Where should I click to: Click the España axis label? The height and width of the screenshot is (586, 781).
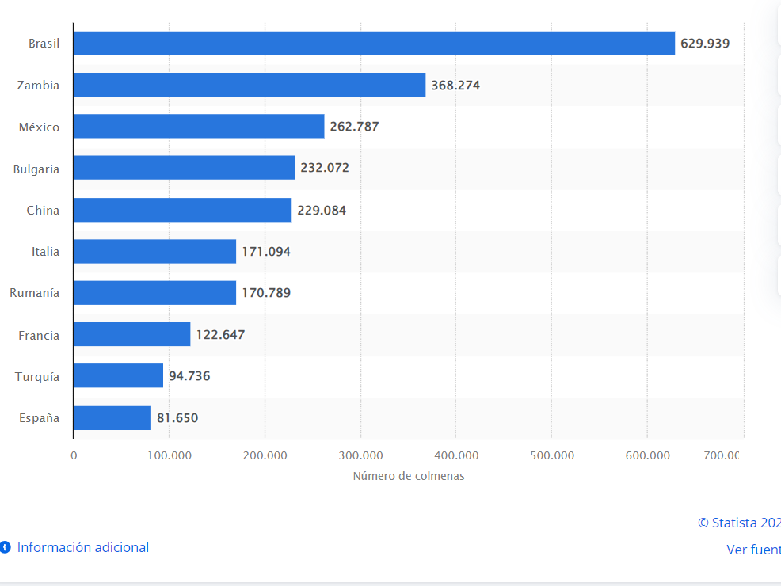click(40, 418)
